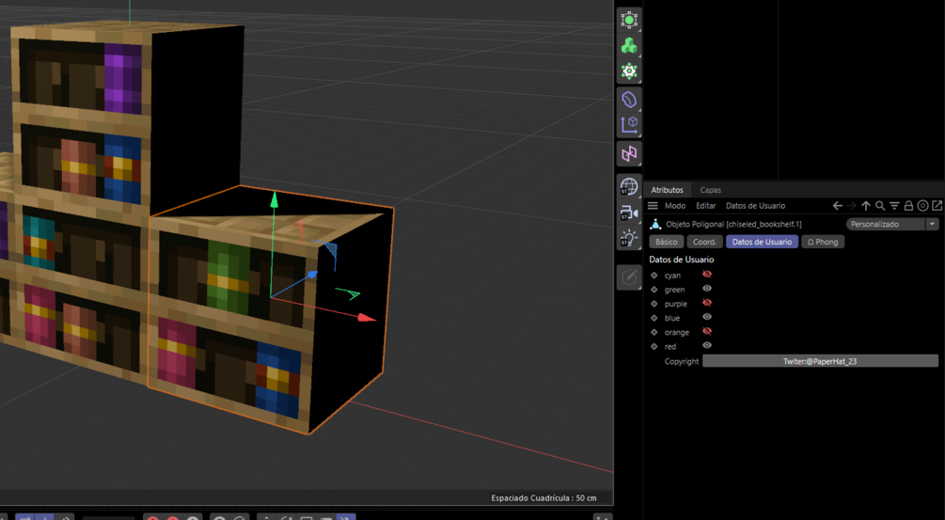Click the 'purple' parameter label
The height and width of the screenshot is (520, 945).
pos(675,304)
